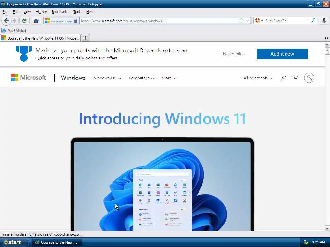
Task: Click the Microsoft Rewards medal icon
Action: tap(24, 54)
